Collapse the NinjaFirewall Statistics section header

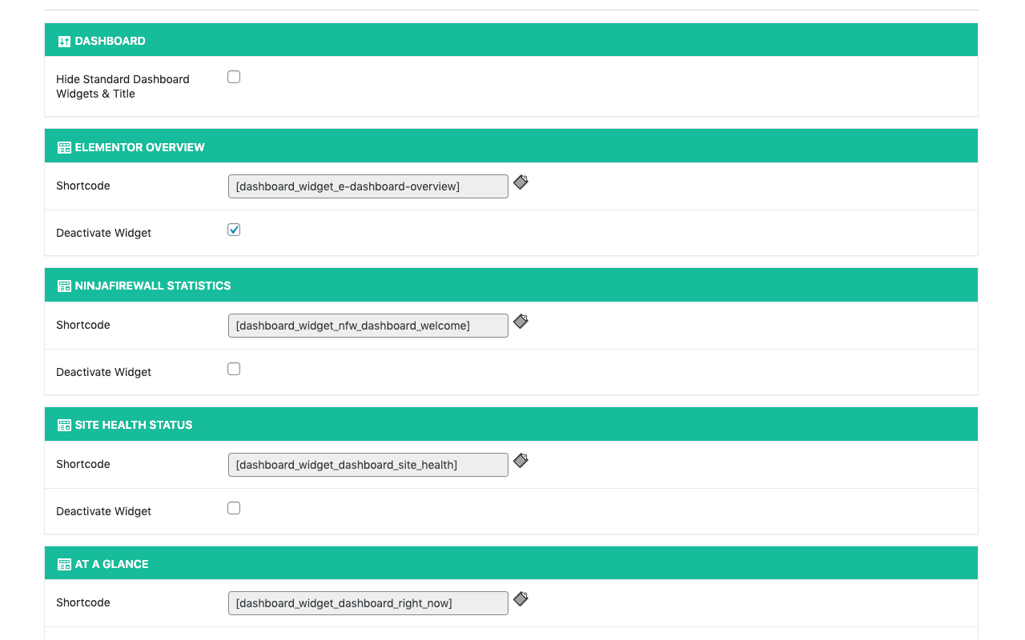point(511,285)
